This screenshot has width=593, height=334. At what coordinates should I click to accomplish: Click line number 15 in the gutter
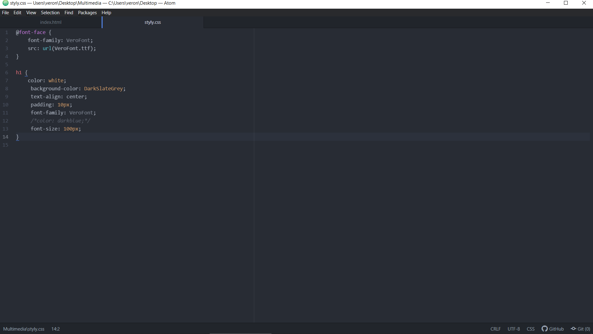point(5,145)
